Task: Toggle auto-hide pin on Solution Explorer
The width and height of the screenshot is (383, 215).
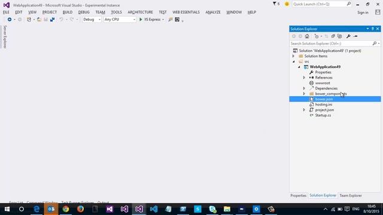Action: coord(372,29)
